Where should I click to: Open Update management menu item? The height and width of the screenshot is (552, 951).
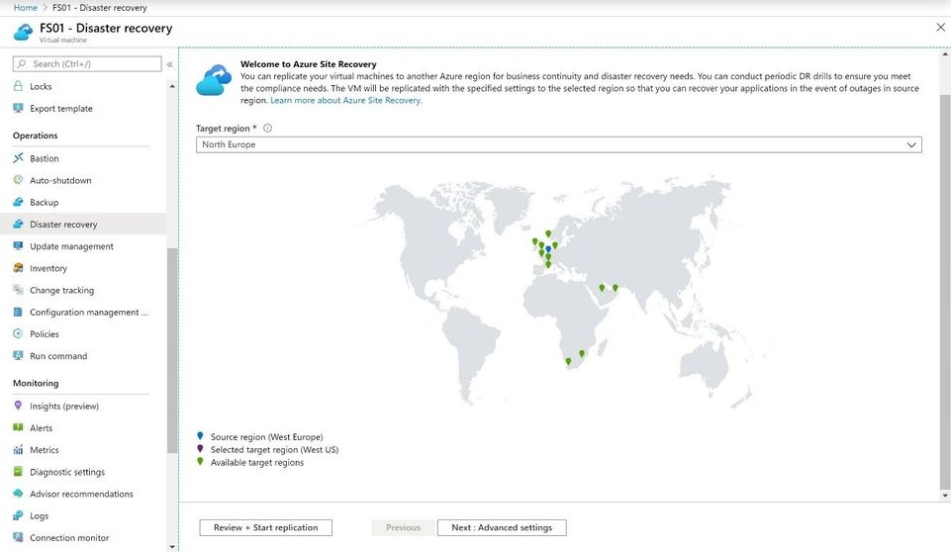[x=71, y=246]
